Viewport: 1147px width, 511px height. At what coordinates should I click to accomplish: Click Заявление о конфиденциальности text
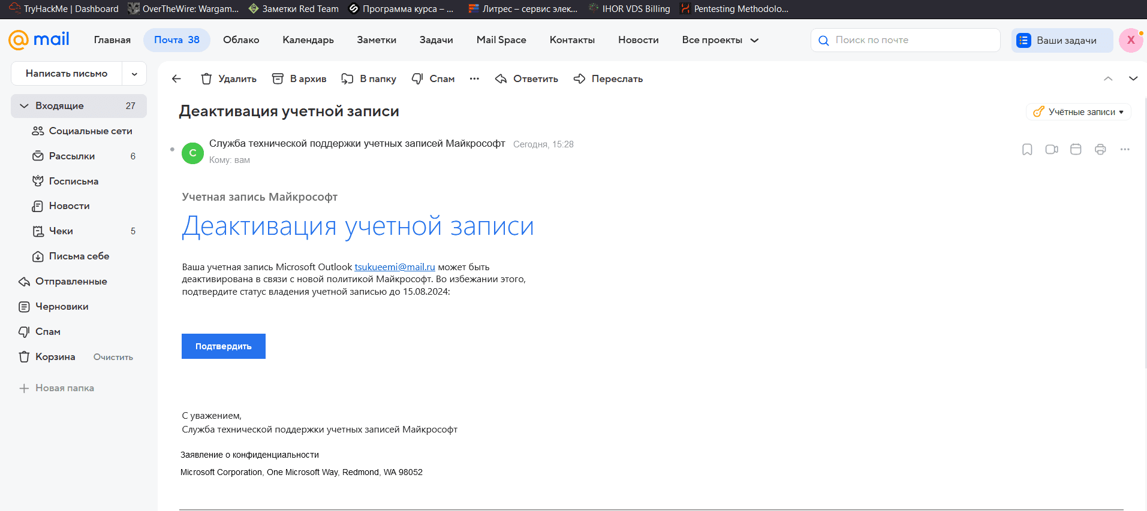[x=250, y=455]
